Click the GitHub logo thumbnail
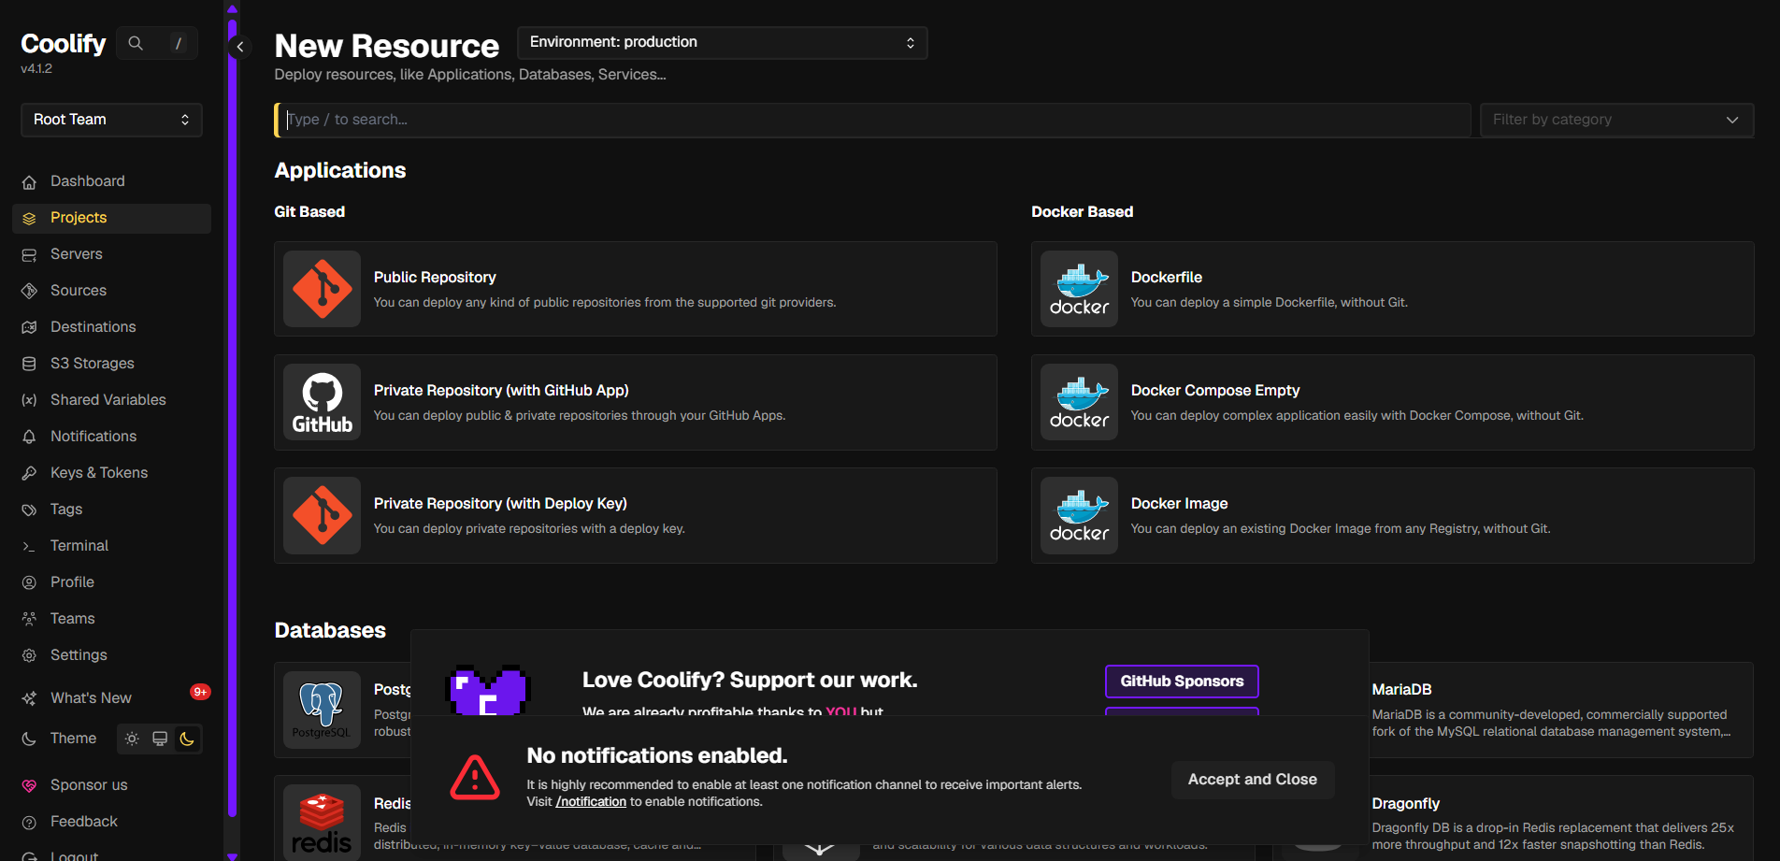Viewport: 1780px width, 861px height. (x=322, y=402)
